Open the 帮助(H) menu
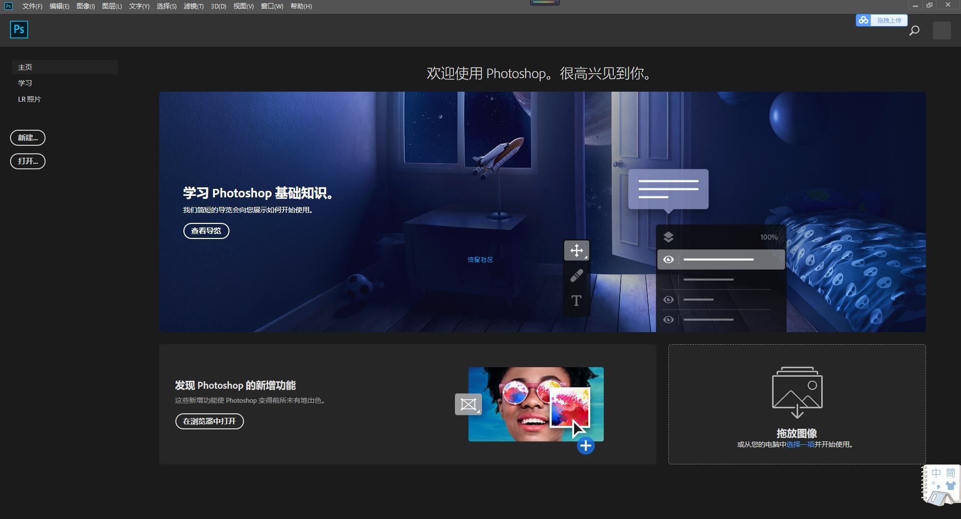The height and width of the screenshot is (519, 961). [x=301, y=6]
